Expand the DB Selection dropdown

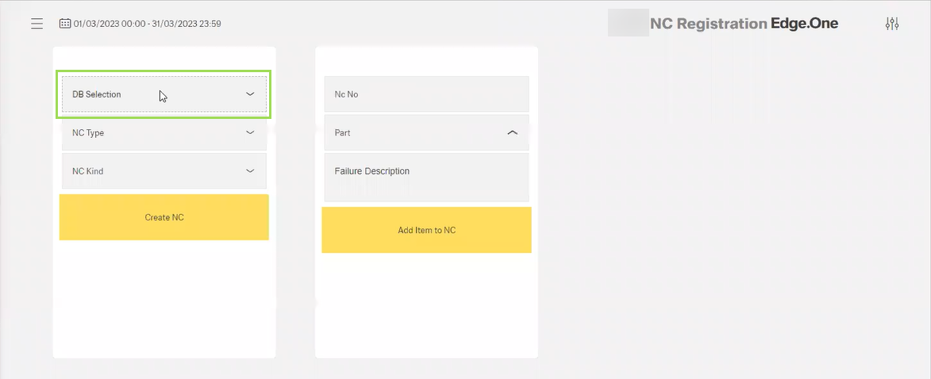(x=151, y=94)
